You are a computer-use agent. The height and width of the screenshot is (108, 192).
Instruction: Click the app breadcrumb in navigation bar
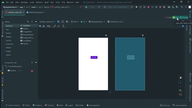21,7
